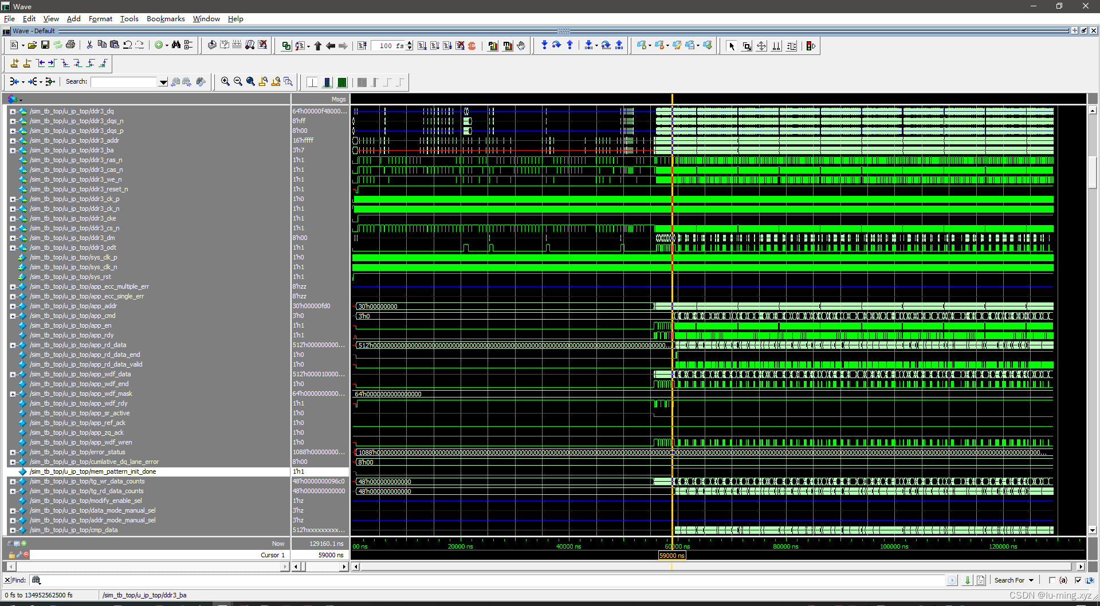Select the Select Mode arrow icon
Screen dimensions: 1100x606
pyautogui.click(x=732, y=46)
